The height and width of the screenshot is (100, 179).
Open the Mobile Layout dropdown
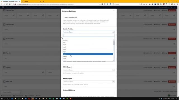click(89, 82)
